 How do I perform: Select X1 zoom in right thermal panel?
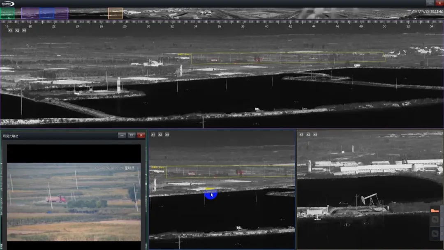pos(301,134)
